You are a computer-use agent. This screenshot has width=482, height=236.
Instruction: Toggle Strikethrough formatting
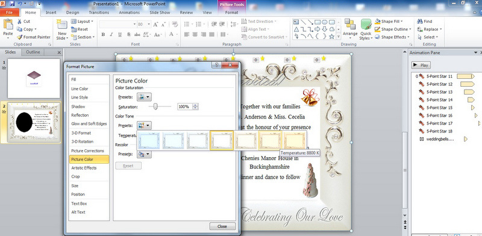point(137,34)
